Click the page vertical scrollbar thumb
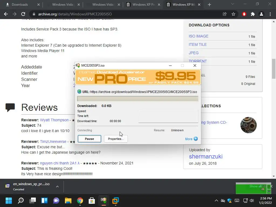This screenshot has width=276, height=207. coord(274,69)
